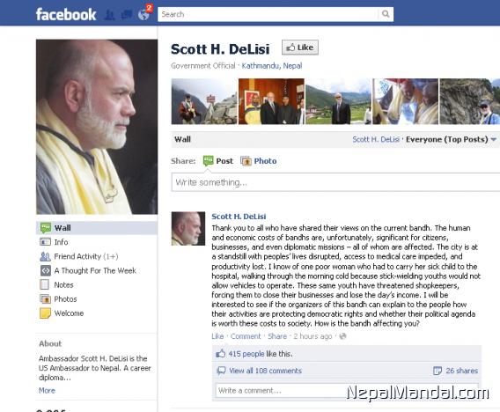
Task: Open the notifications globe icon
Action: click(143, 15)
